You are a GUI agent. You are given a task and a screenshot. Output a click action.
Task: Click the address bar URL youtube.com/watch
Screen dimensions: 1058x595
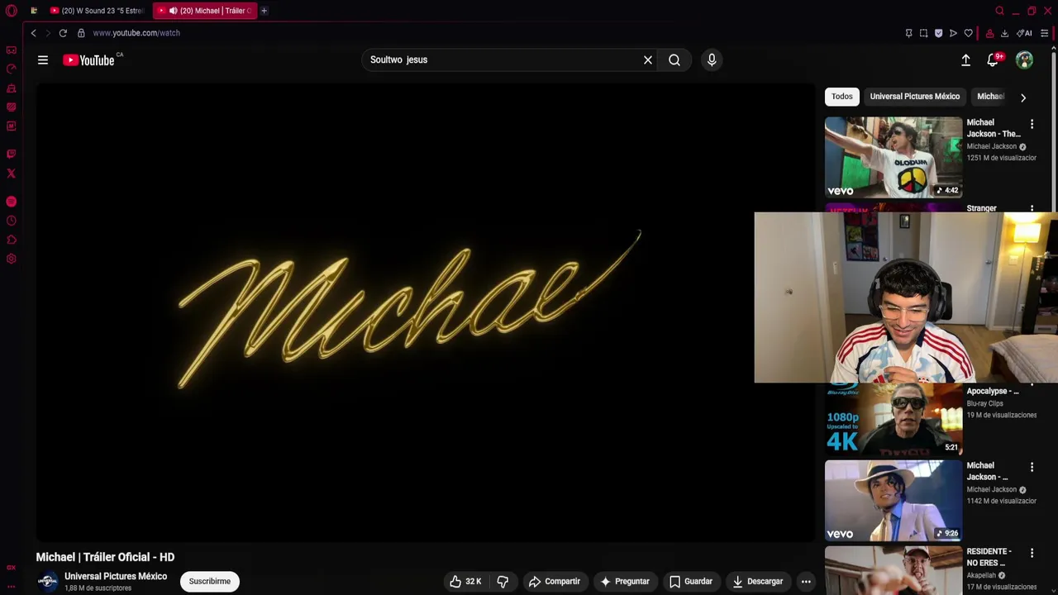pos(136,33)
